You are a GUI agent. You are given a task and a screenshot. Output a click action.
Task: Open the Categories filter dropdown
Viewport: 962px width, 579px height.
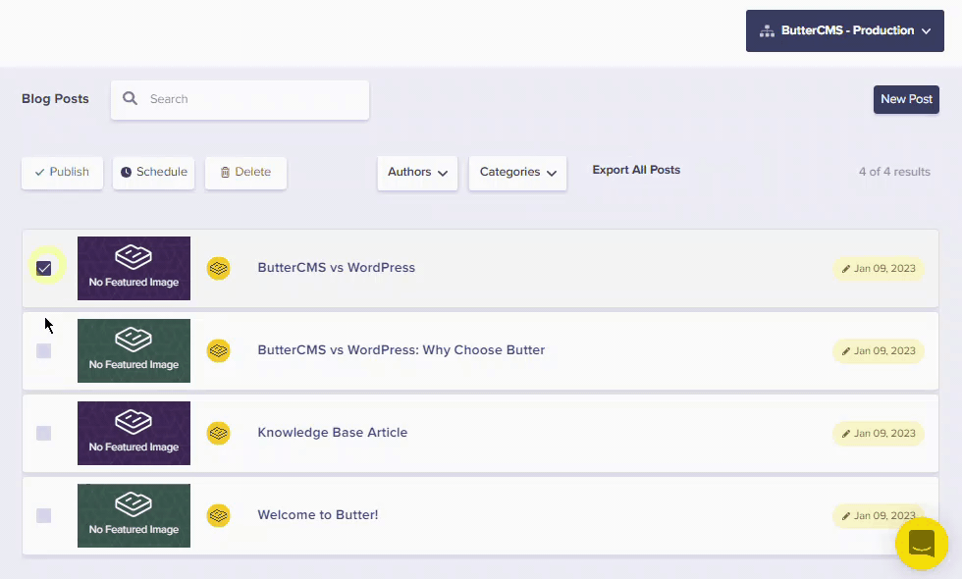coord(517,173)
